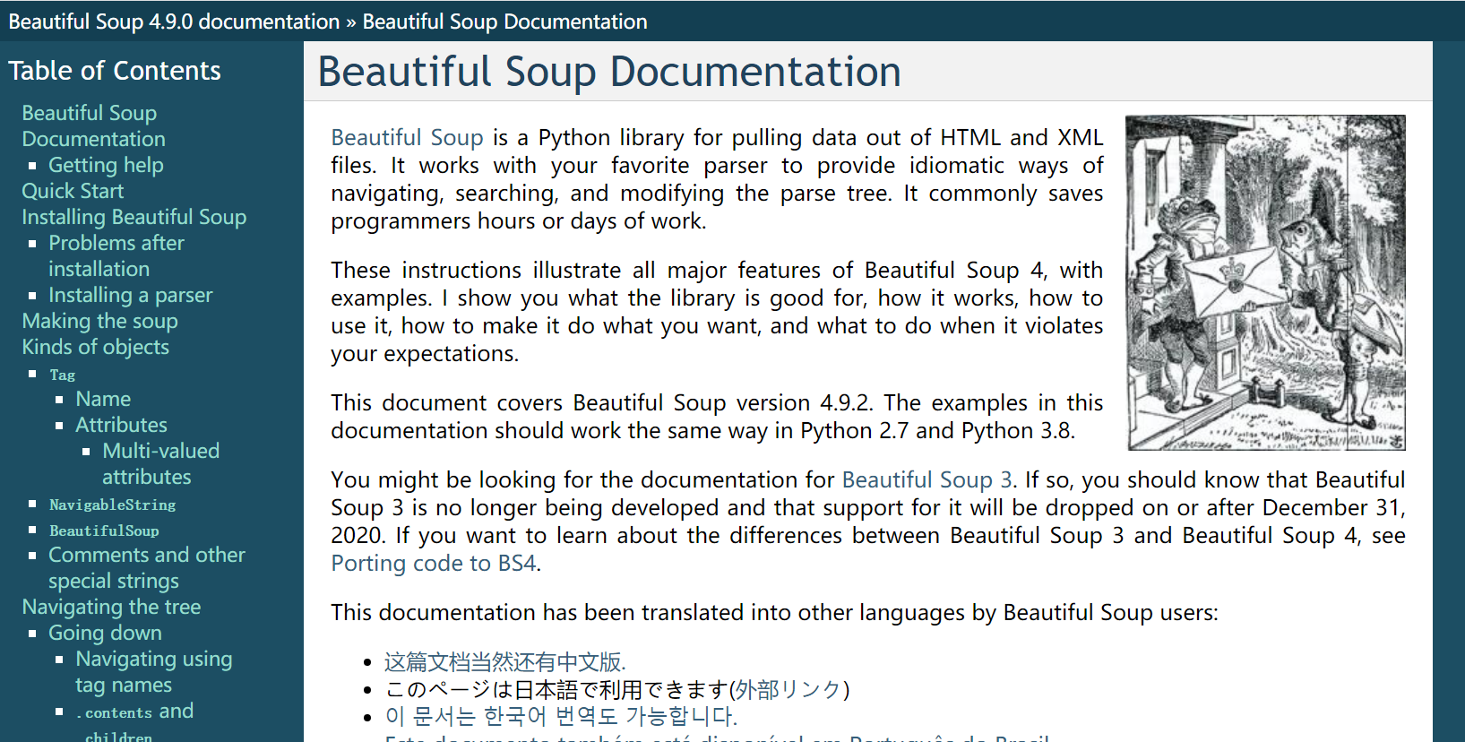This screenshot has width=1465, height=742.
Task: Select Kinds of objects in contents
Action: click(x=95, y=347)
